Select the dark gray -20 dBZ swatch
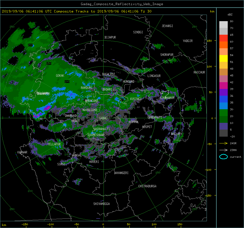244x228 pixels. pos(223,133)
